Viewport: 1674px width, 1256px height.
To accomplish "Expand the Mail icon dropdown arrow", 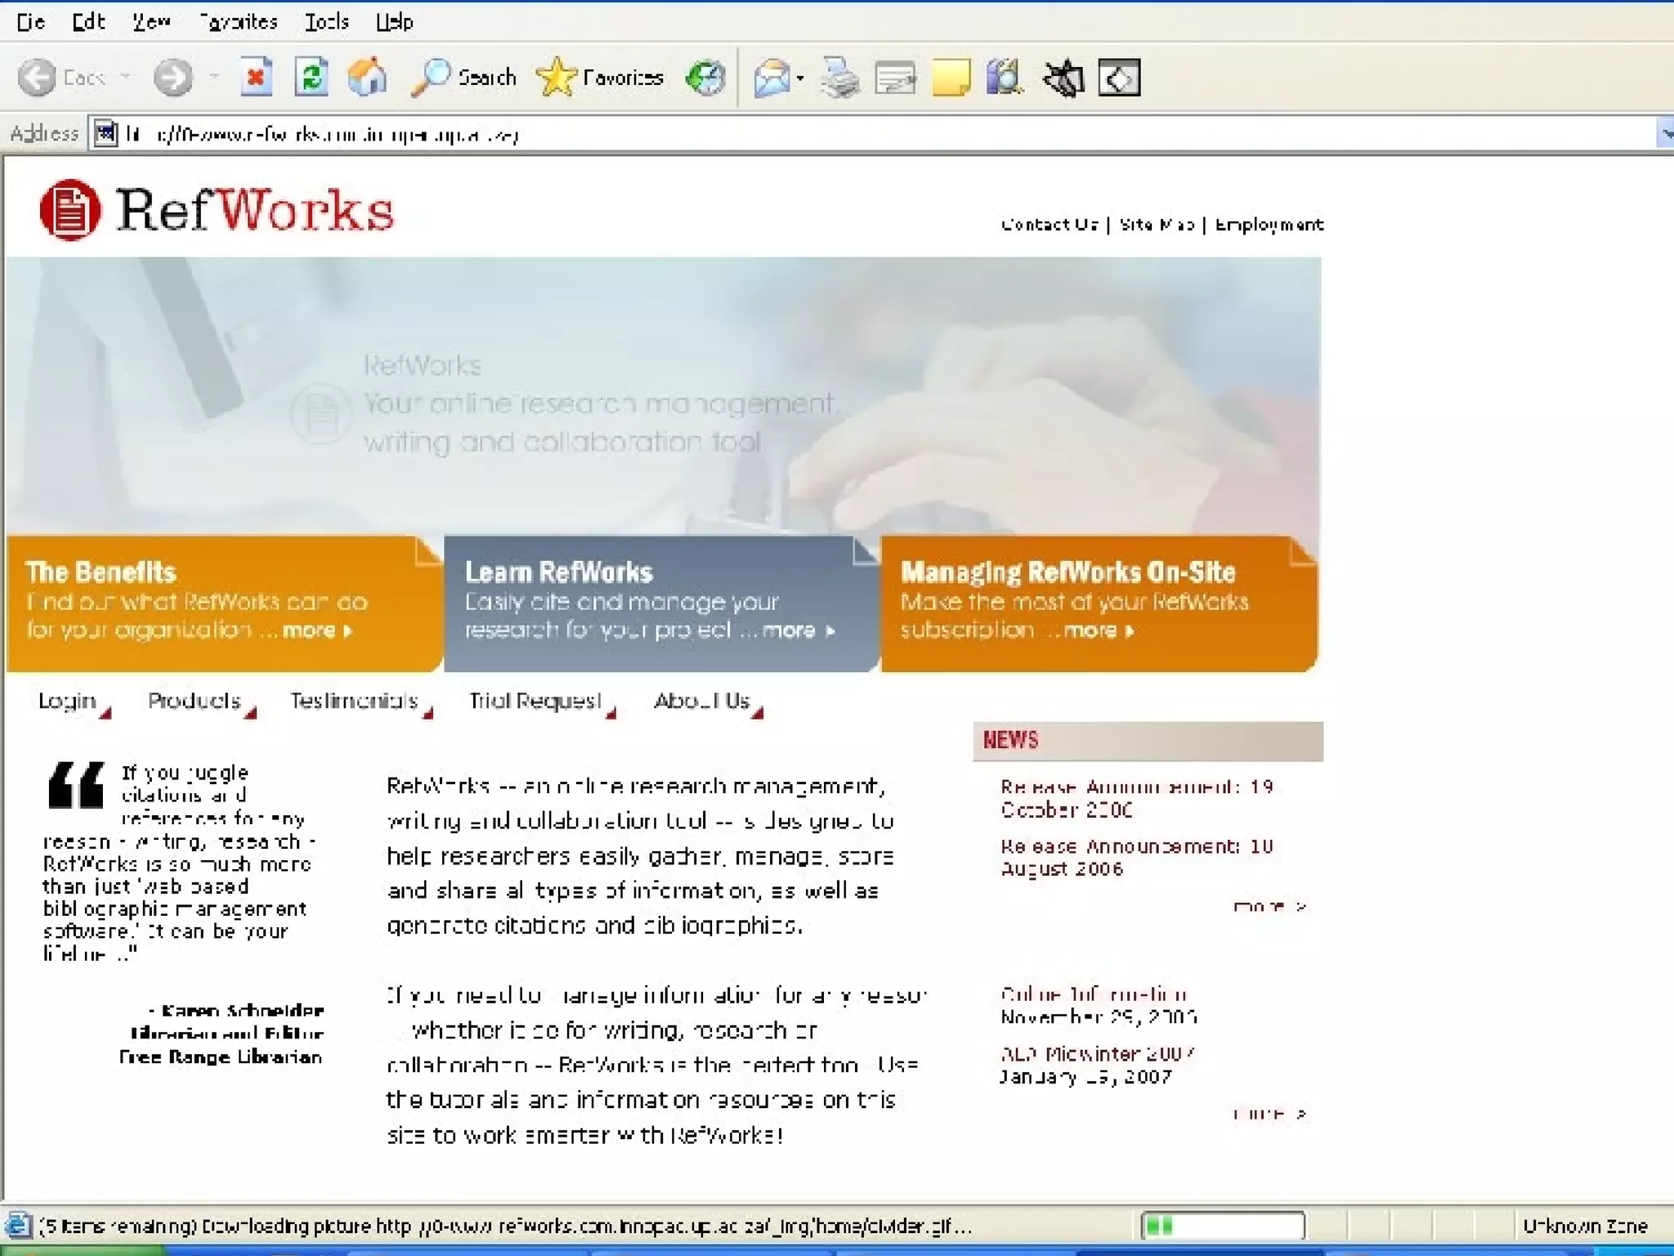I will pos(800,78).
